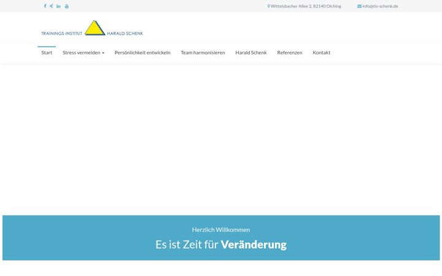Click the TRAININGS-INSTITUT logo text
442x276 pixels.
pos(62,33)
